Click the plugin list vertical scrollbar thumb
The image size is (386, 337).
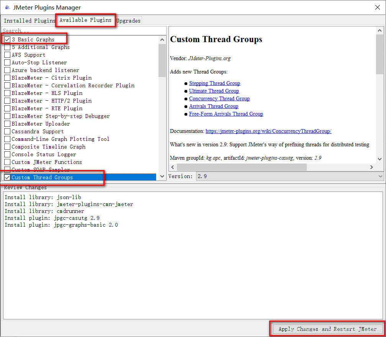[162, 61]
